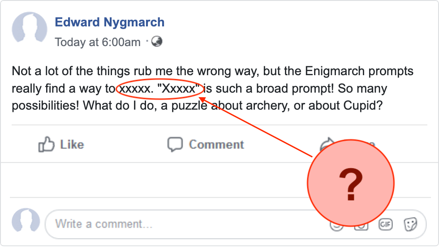This screenshot has height=247, width=439.
Task: Click the partially covered camera photo icon
Action: click(361, 226)
